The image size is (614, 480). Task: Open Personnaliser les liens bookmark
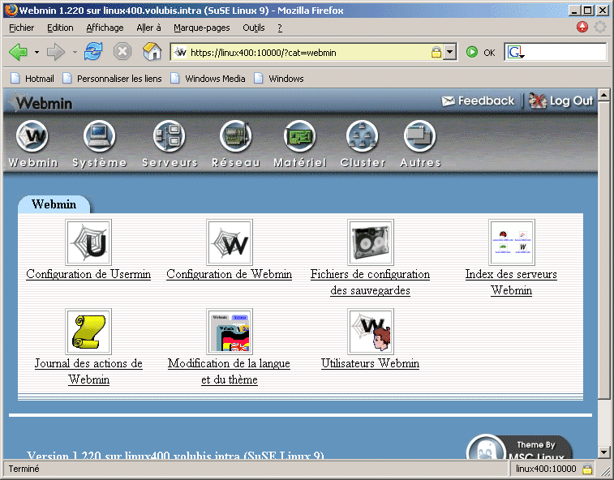point(113,79)
